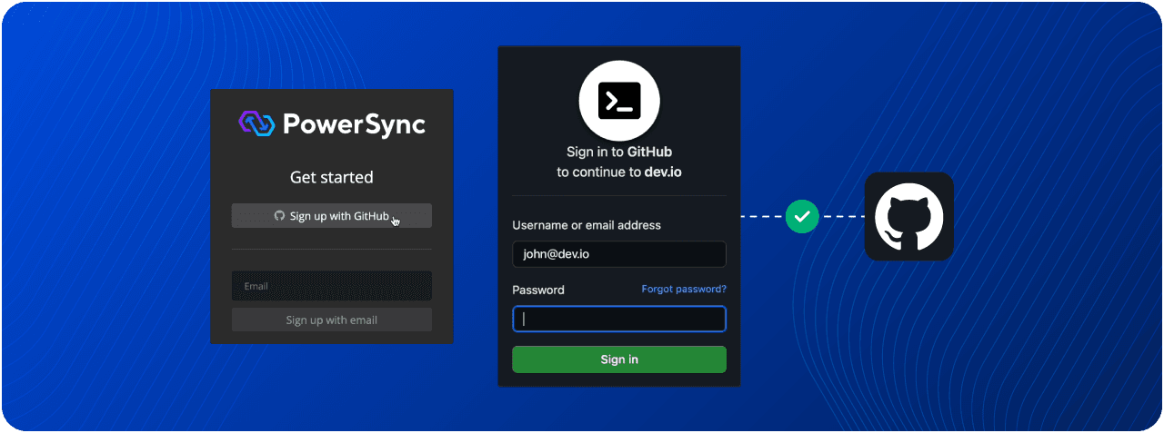
Task: Click the "Sign in to GitHub" text
Action: tap(619, 152)
